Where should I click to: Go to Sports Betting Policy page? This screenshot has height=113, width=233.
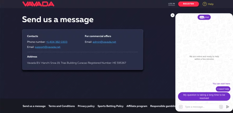[x=110, y=106]
